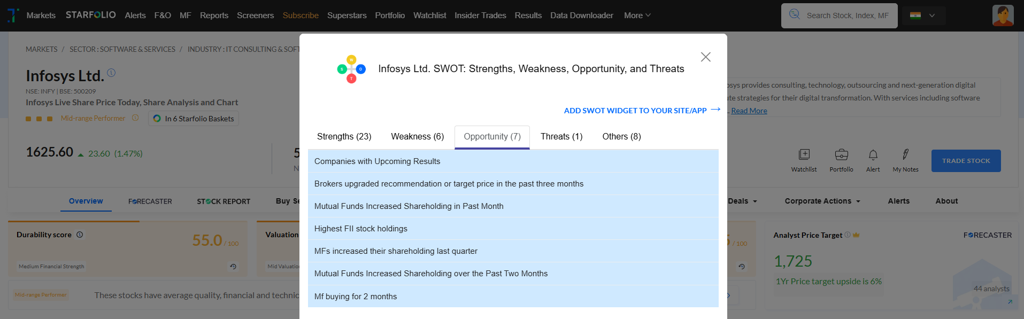Click the history icon in Durability card
The width and height of the screenshot is (1024, 319).
233,266
